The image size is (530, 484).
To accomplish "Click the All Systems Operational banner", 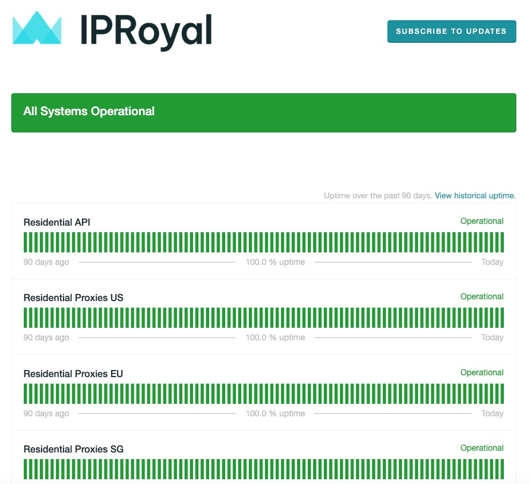I will click(263, 112).
